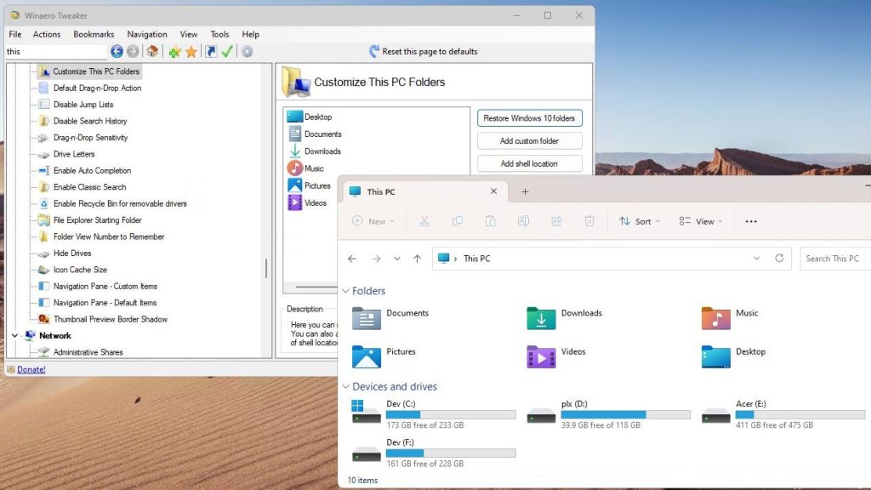This screenshot has width=871, height=490.
Task: Select Hide Drives tree item
Action: pyautogui.click(x=65, y=254)
